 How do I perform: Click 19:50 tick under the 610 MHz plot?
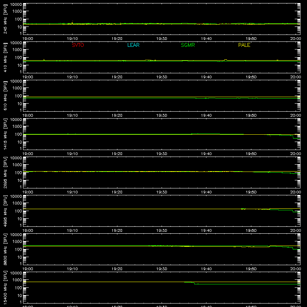(x=251, y=116)
